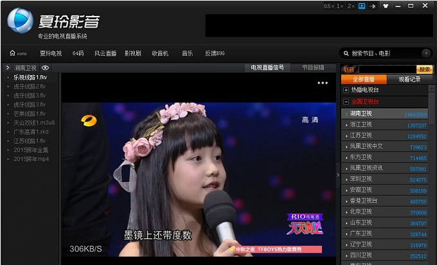Select channel 浙江卫视
Viewport: 437px width, 265px height.
point(384,124)
